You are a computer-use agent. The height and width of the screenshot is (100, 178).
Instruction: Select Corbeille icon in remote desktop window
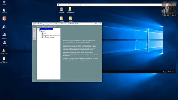point(62,10)
